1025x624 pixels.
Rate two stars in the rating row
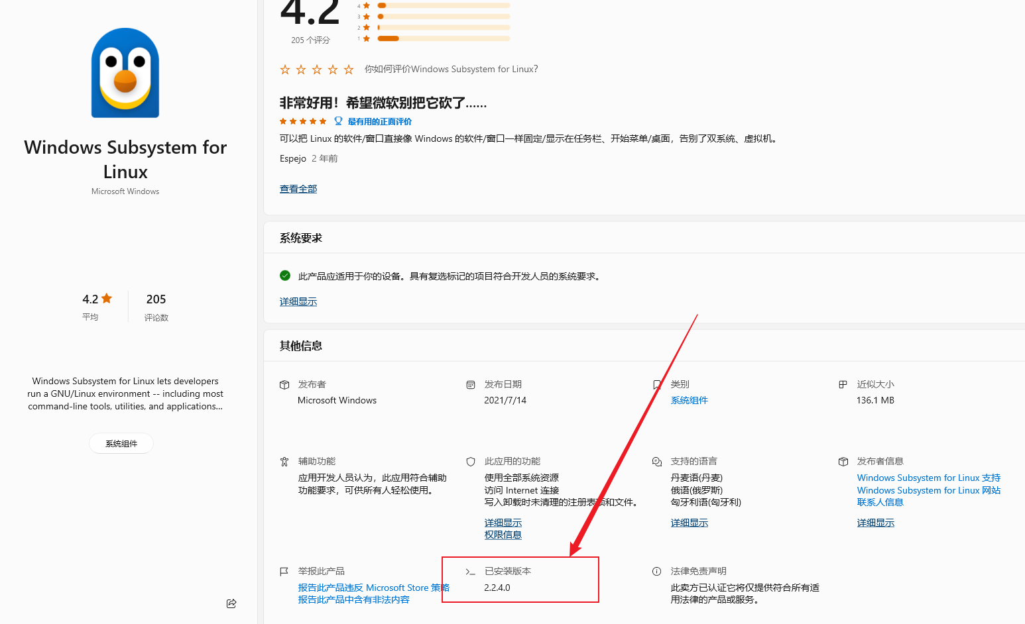pos(301,70)
